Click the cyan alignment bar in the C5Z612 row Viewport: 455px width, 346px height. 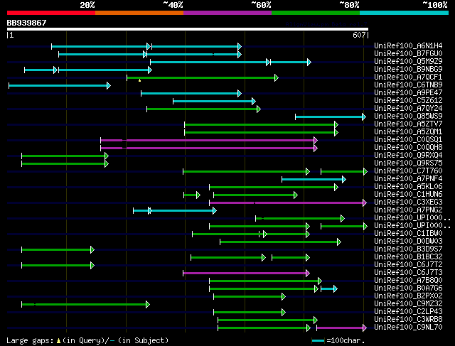215,101
